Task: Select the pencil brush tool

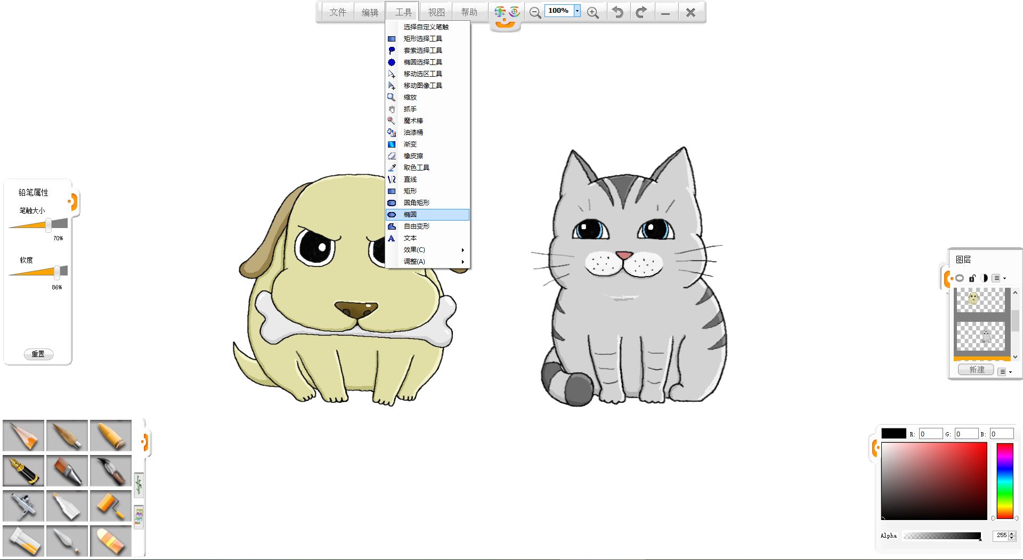Action: [23, 435]
